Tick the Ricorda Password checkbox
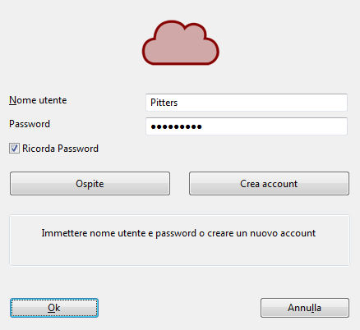The width and height of the screenshot is (360, 330). 14,149
